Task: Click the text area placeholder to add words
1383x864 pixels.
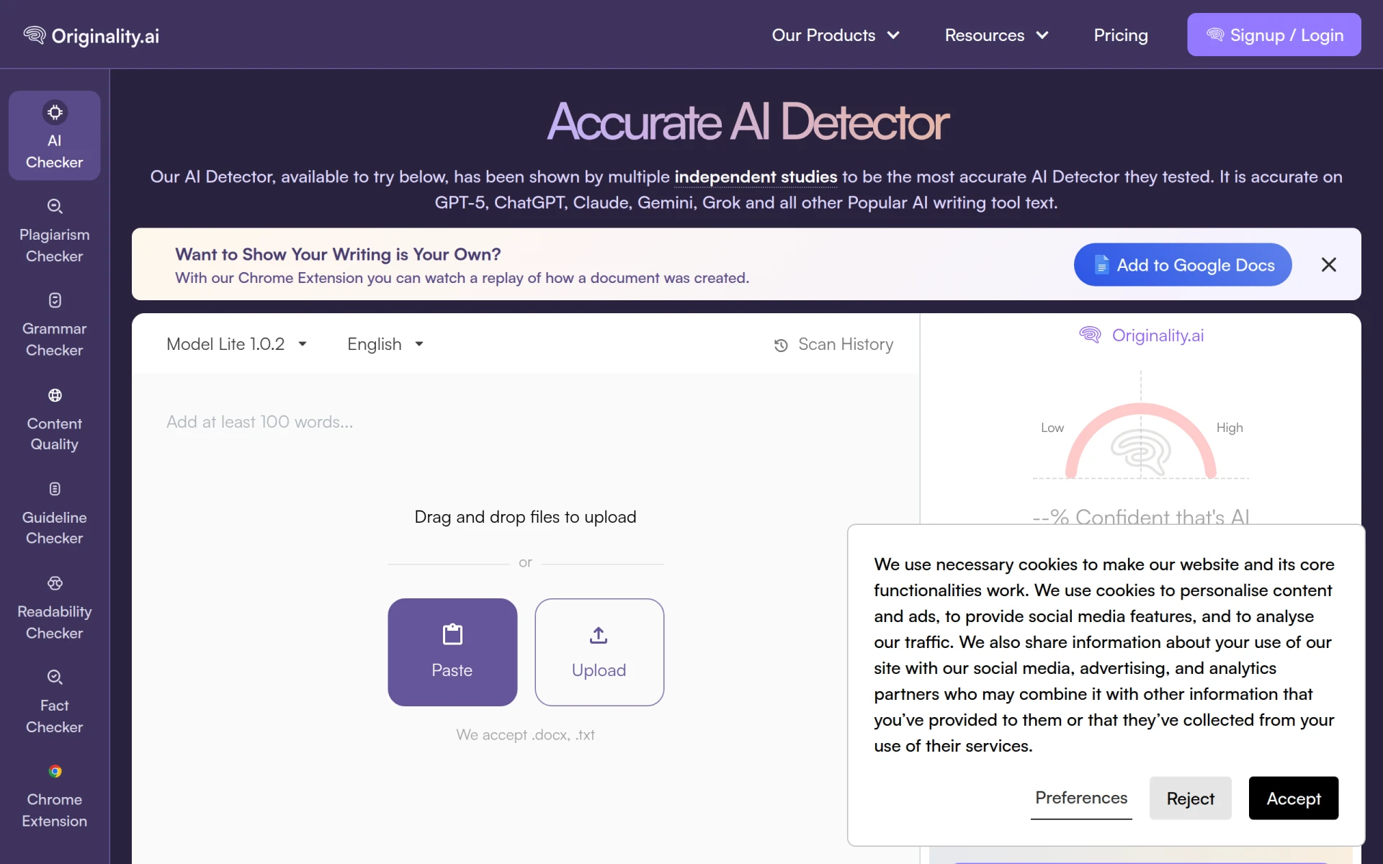Action: pos(260,422)
